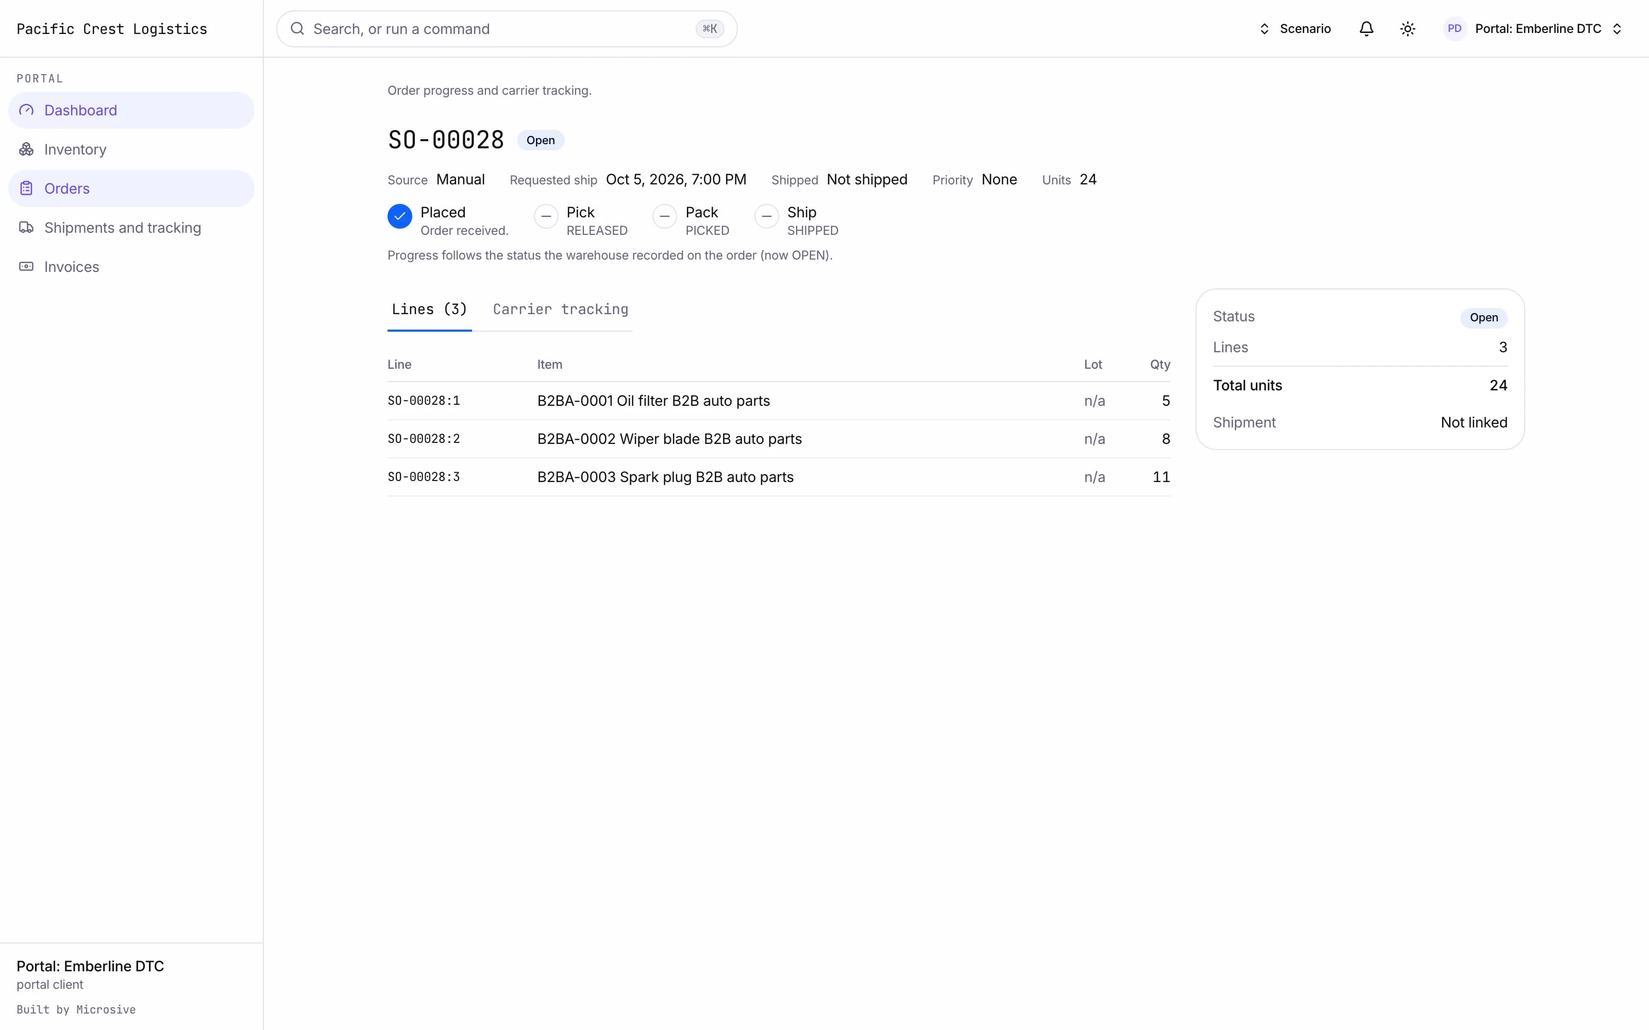Viewport: 1649px width, 1030px height.
Task: Go to Inventory in the sidebar
Action: point(131,149)
